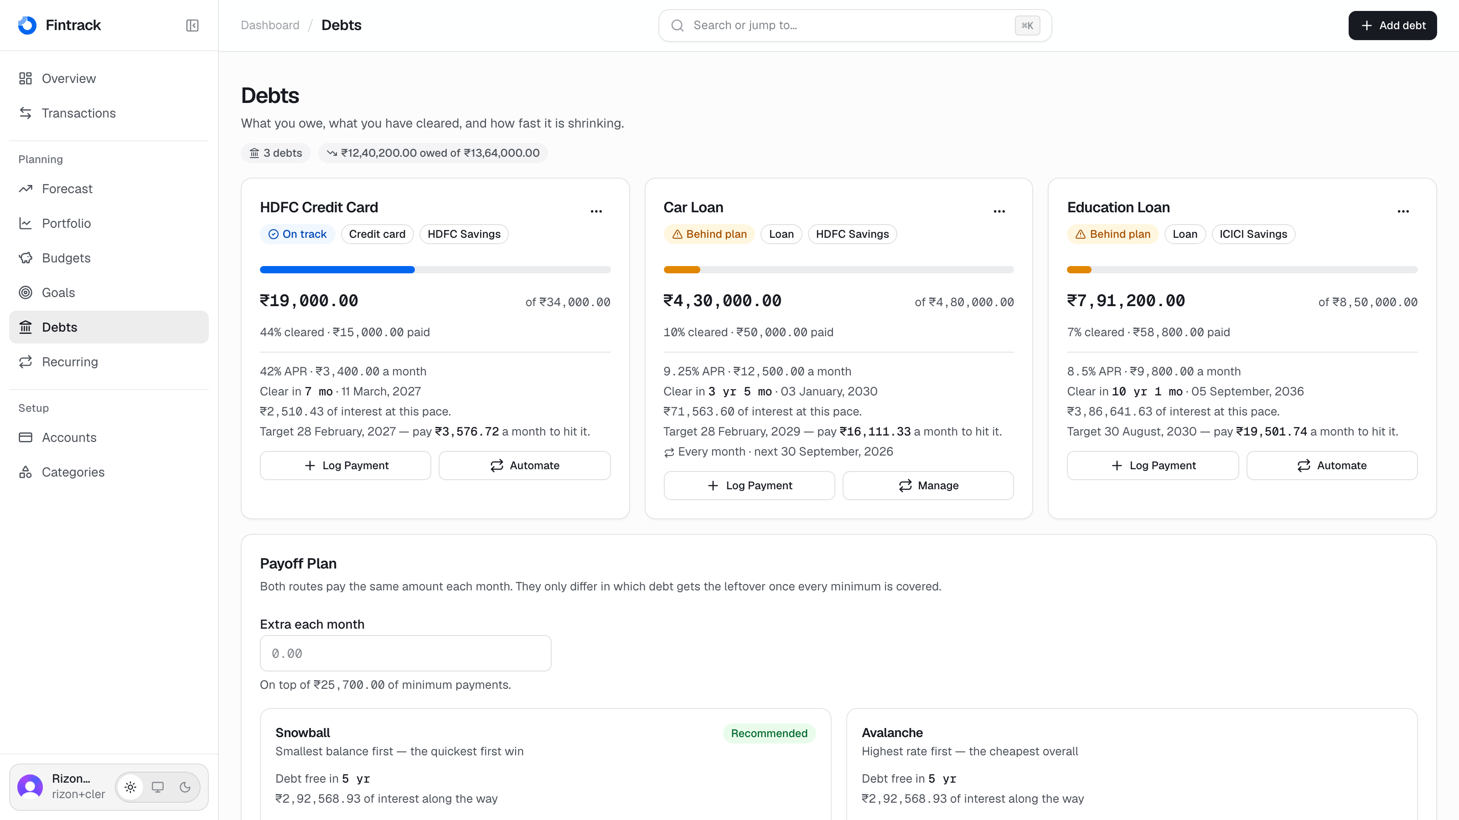
Task: Click the user avatar icon
Action: (x=30, y=787)
